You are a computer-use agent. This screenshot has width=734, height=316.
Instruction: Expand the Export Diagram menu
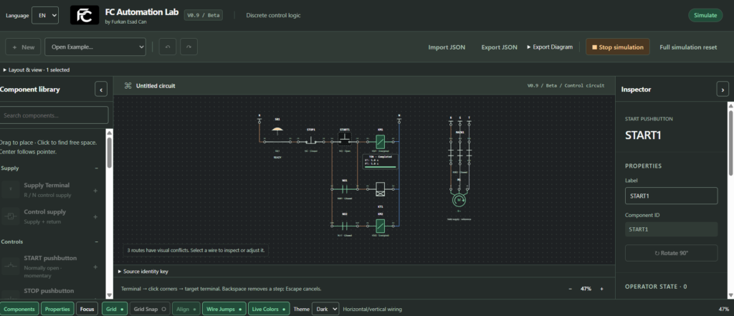pos(550,47)
